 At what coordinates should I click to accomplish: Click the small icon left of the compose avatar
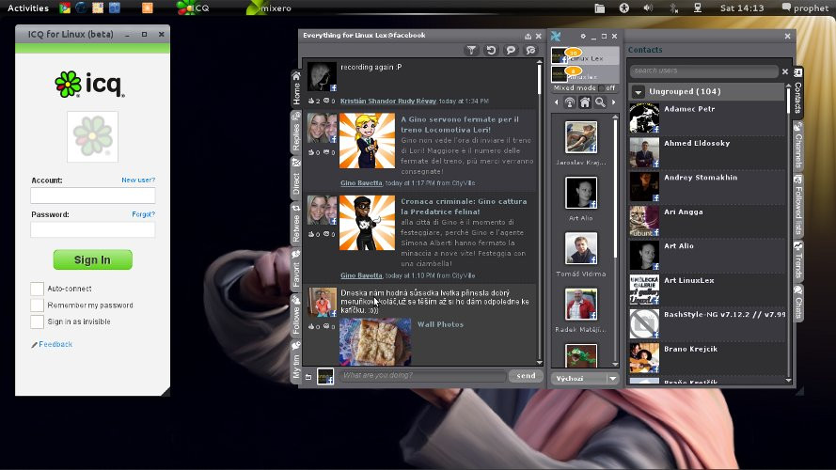pos(308,377)
